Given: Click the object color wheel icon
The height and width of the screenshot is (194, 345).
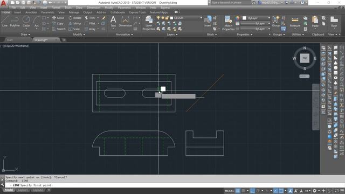Looking at the screenshot, I should click(x=237, y=18).
